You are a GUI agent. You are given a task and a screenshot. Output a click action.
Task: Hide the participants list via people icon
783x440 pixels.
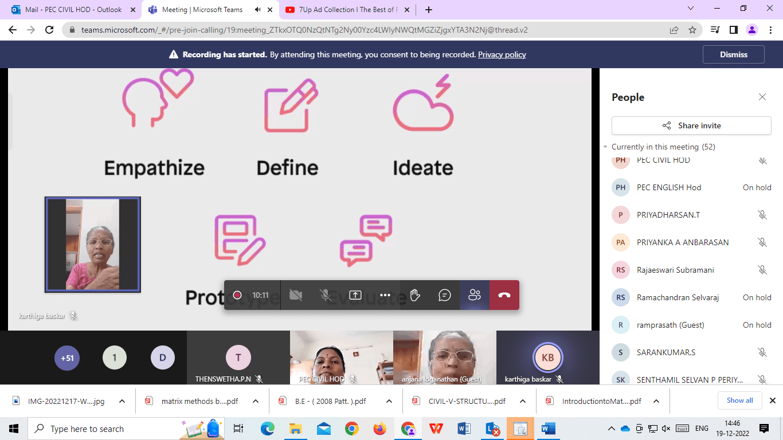(474, 295)
